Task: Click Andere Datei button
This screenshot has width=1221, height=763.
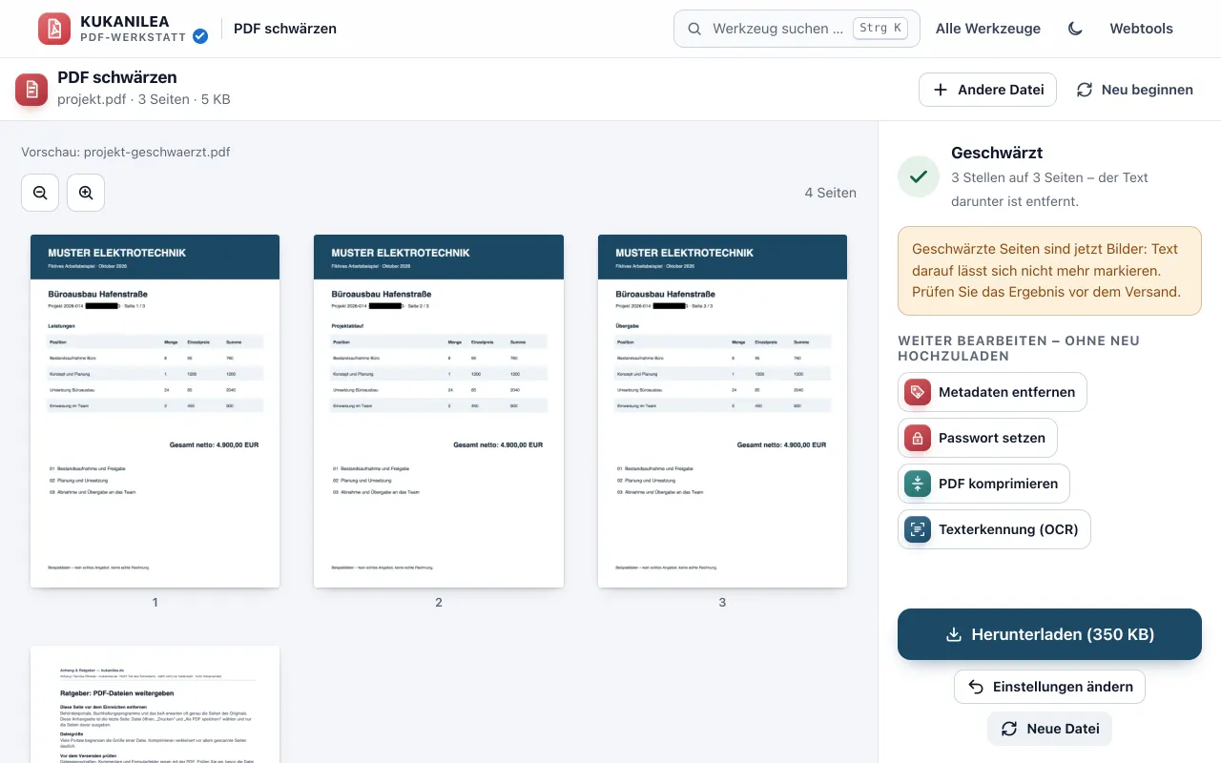Action: pos(987,90)
